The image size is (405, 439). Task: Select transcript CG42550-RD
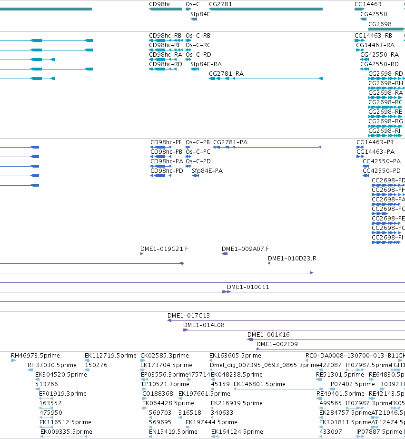pos(365,69)
